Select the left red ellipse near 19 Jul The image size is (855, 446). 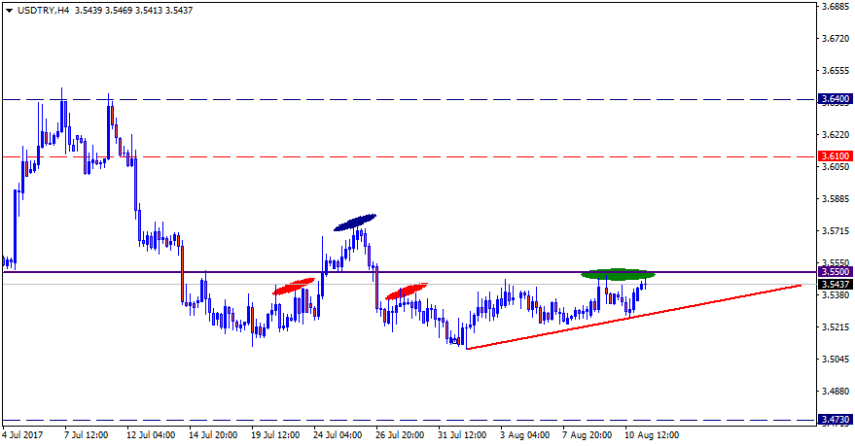pyautogui.click(x=295, y=286)
